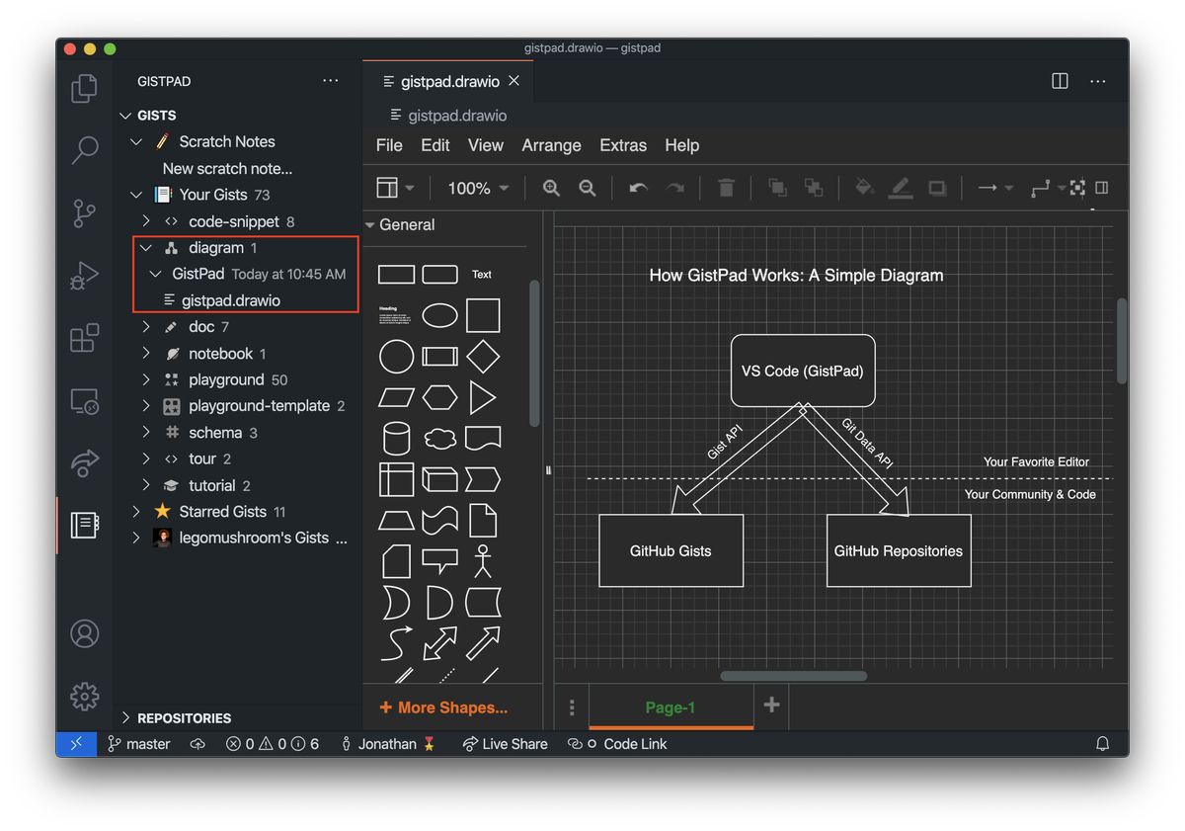Collapse the Your Gists group

click(x=136, y=195)
